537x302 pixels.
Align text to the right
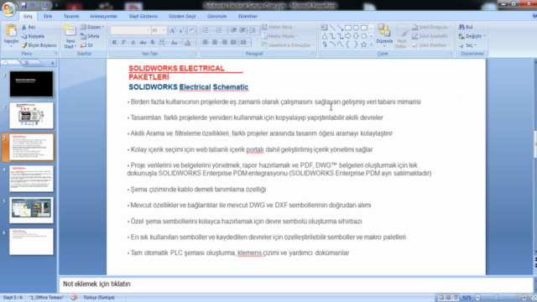pos(224,42)
